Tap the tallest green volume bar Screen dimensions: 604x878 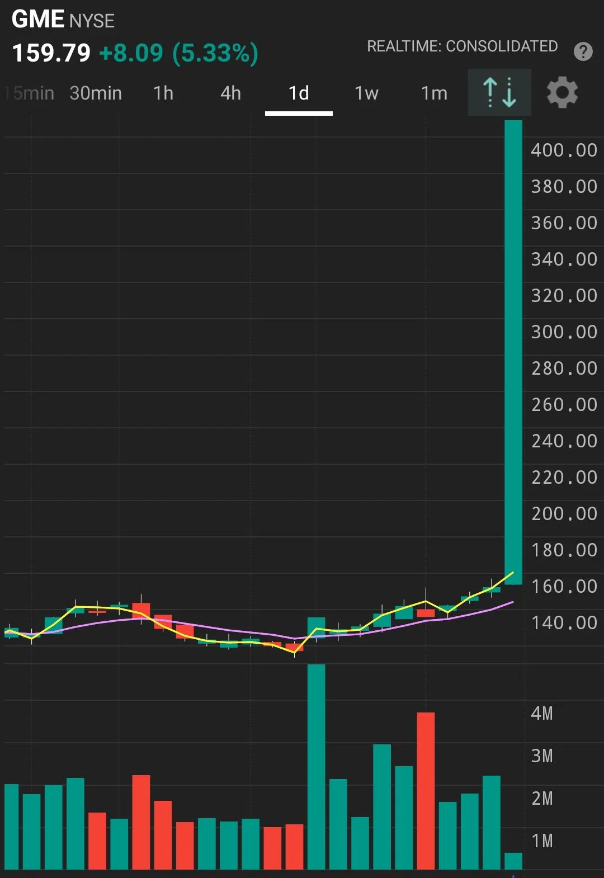[x=316, y=767]
